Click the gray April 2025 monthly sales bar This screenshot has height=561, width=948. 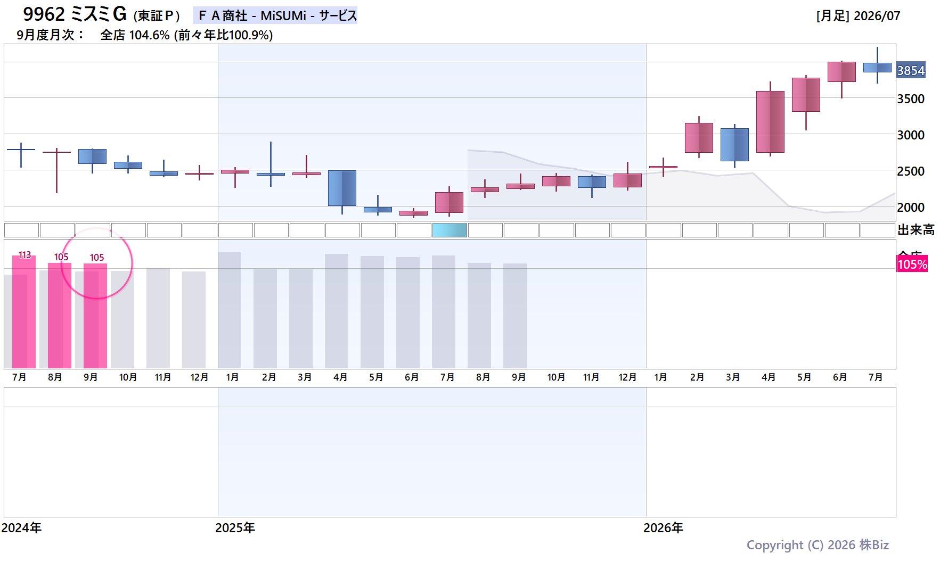(337, 311)
